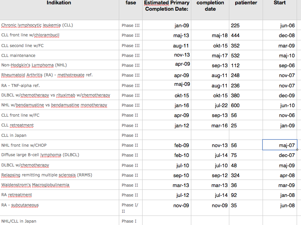Click jan-12 primary completion date cell
Image resolution: width=301 pixels, height=225 pixels.
[x=167, y=125]
